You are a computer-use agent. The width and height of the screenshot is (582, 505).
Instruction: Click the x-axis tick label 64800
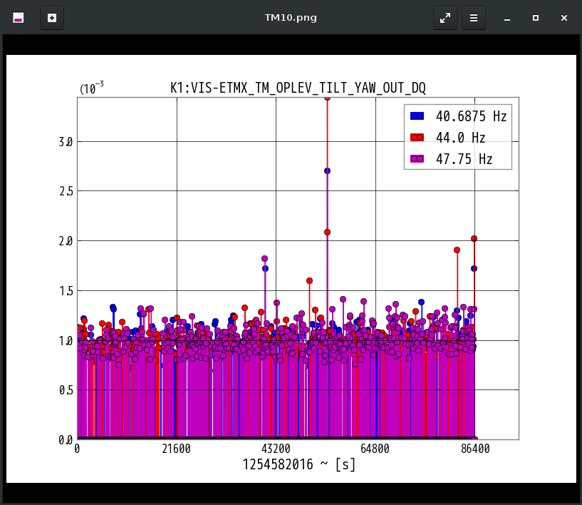click(x=375, y=449)
